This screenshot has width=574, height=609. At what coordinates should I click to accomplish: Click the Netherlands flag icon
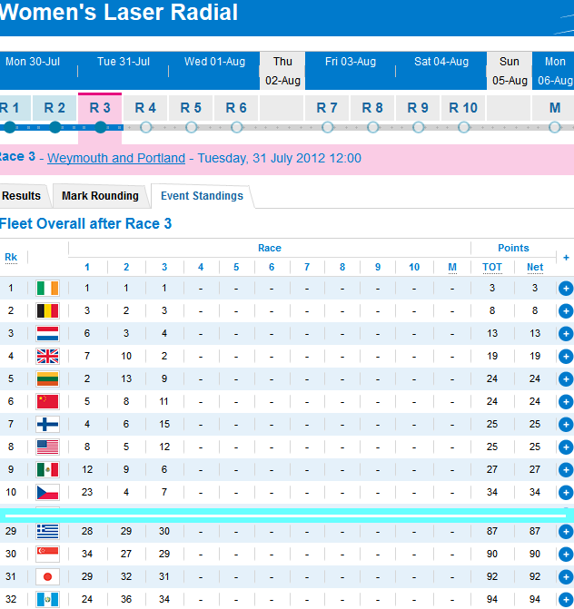[47, 334]
